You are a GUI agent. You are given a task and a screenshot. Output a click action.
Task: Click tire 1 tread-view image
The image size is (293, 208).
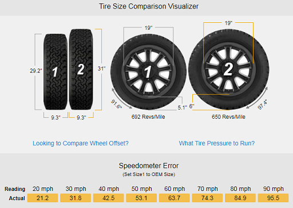[56, 72]
